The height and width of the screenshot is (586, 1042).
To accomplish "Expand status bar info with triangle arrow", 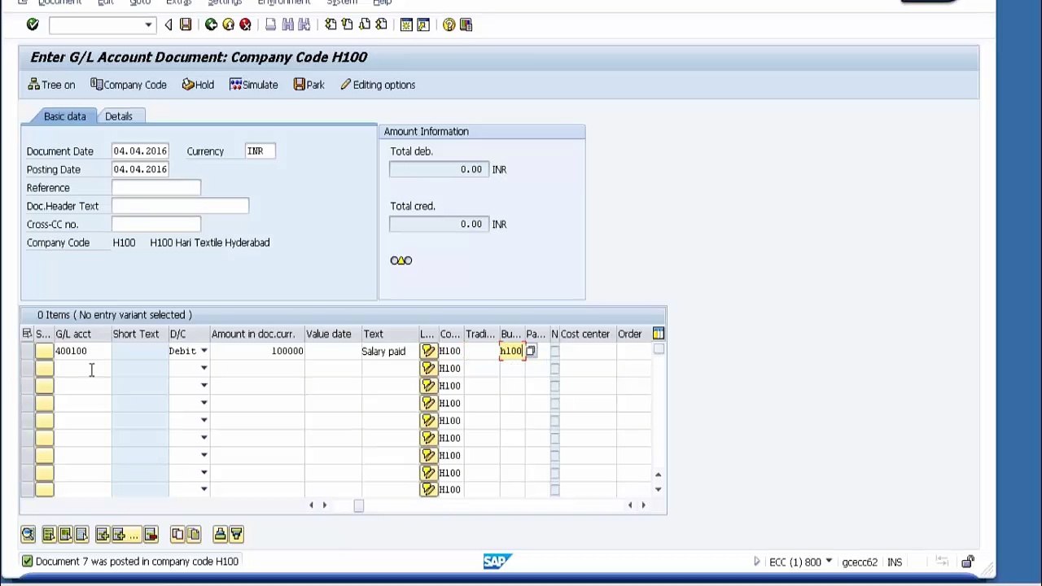I will (x=756, y=562).
